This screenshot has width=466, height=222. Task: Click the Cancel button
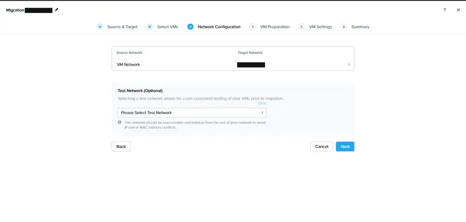coord(322,147)
